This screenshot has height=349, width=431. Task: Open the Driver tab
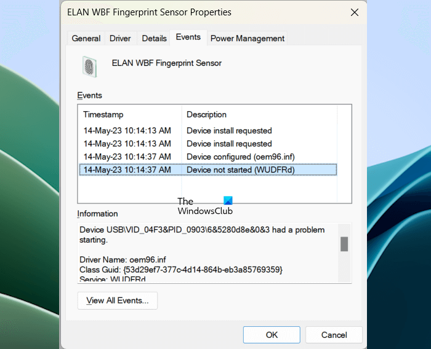[x=120, y=38]
